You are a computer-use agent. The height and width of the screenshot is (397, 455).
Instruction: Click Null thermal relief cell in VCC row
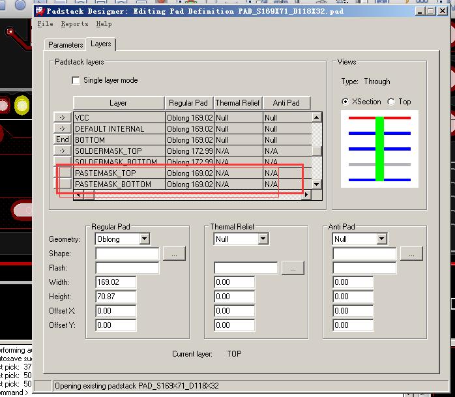click(x=238, y=117)
